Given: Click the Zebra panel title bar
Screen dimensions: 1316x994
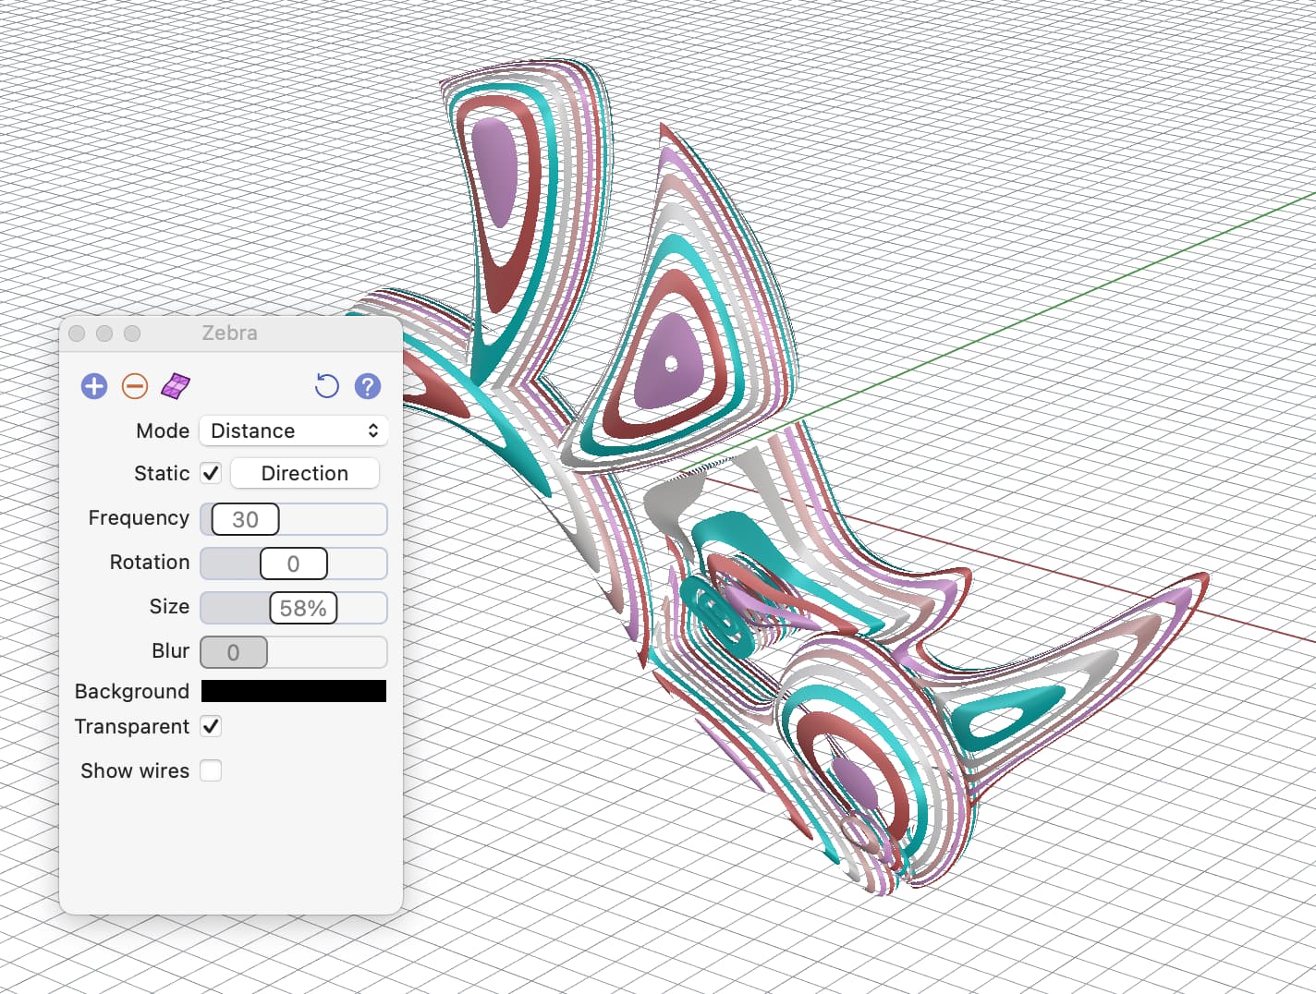Looking at the screenshot, I should coord(230,333).
